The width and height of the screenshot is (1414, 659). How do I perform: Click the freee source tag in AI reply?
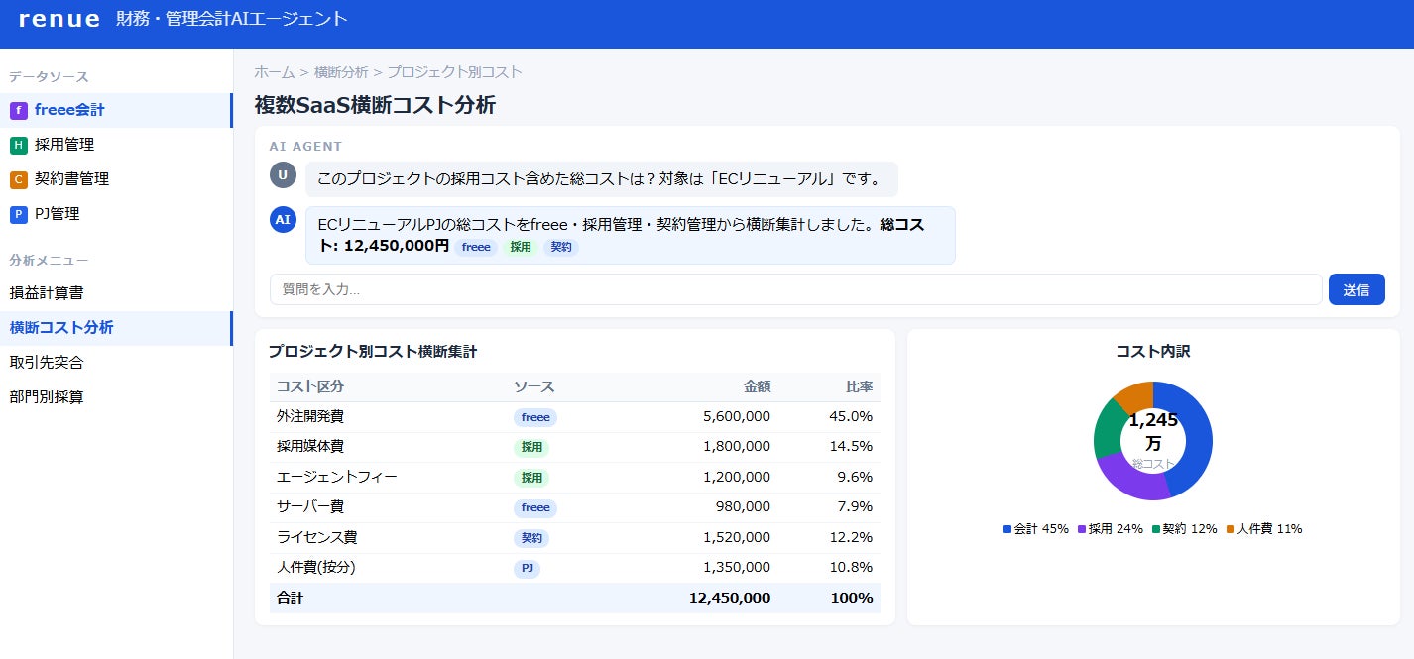476,247
